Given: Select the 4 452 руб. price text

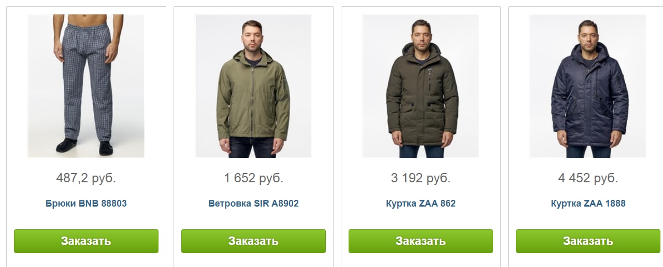Looking at the screenshot, I should pos(588,179).
